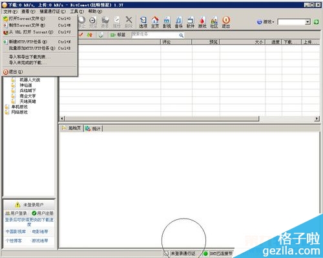The width and height of the screenshot is (323, 258).
Task: Open the 工具 (Tools) menu
Action: (x=77, y=12)
